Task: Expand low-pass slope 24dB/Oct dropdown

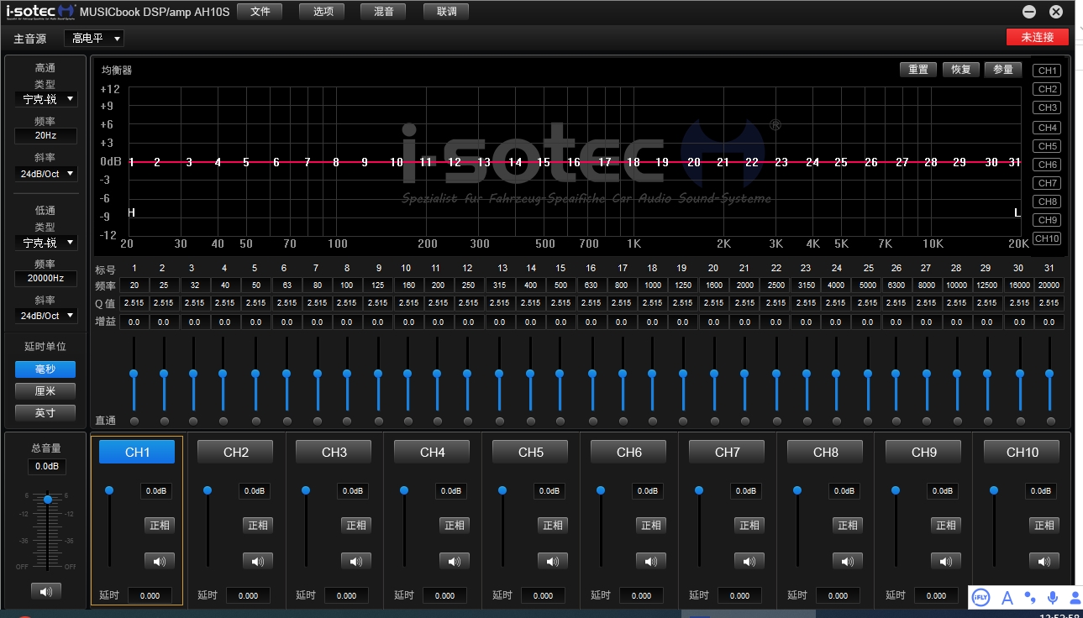Action: click(46, 316)
